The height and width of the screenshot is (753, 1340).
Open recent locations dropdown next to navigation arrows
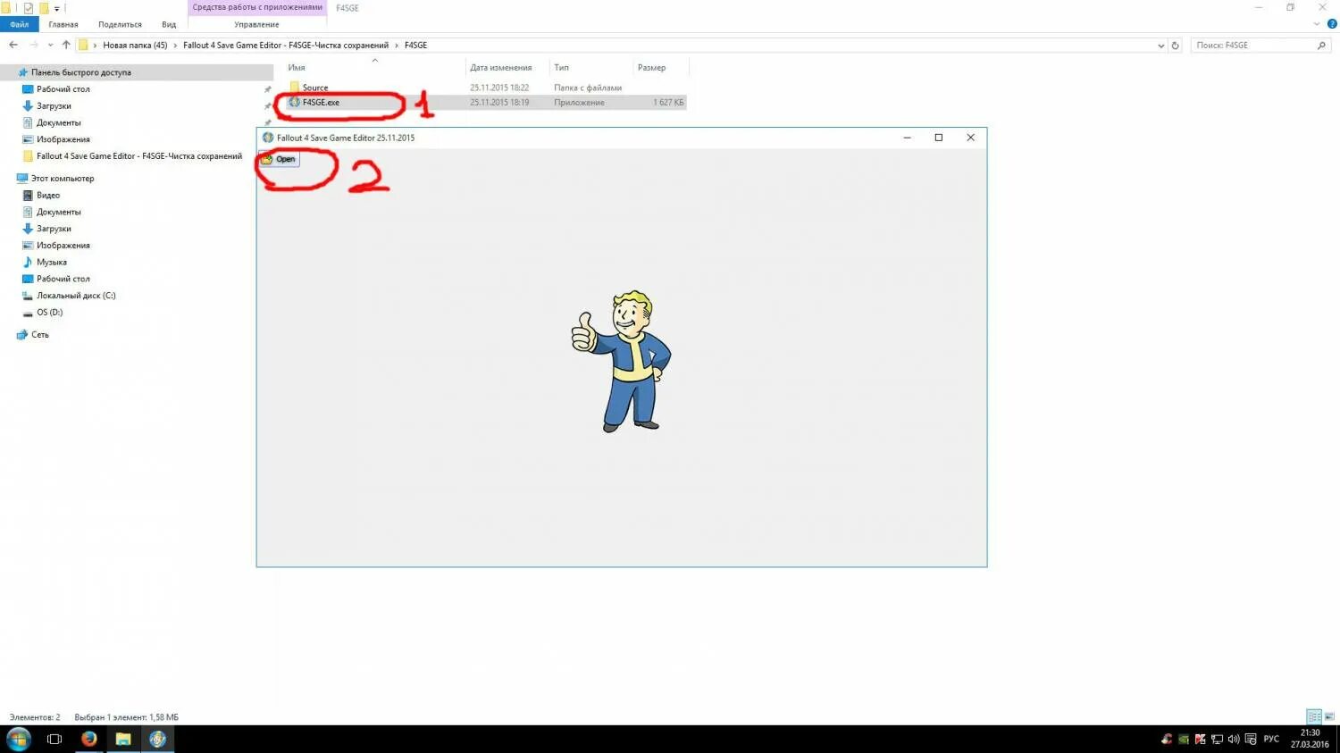[50, 46]
